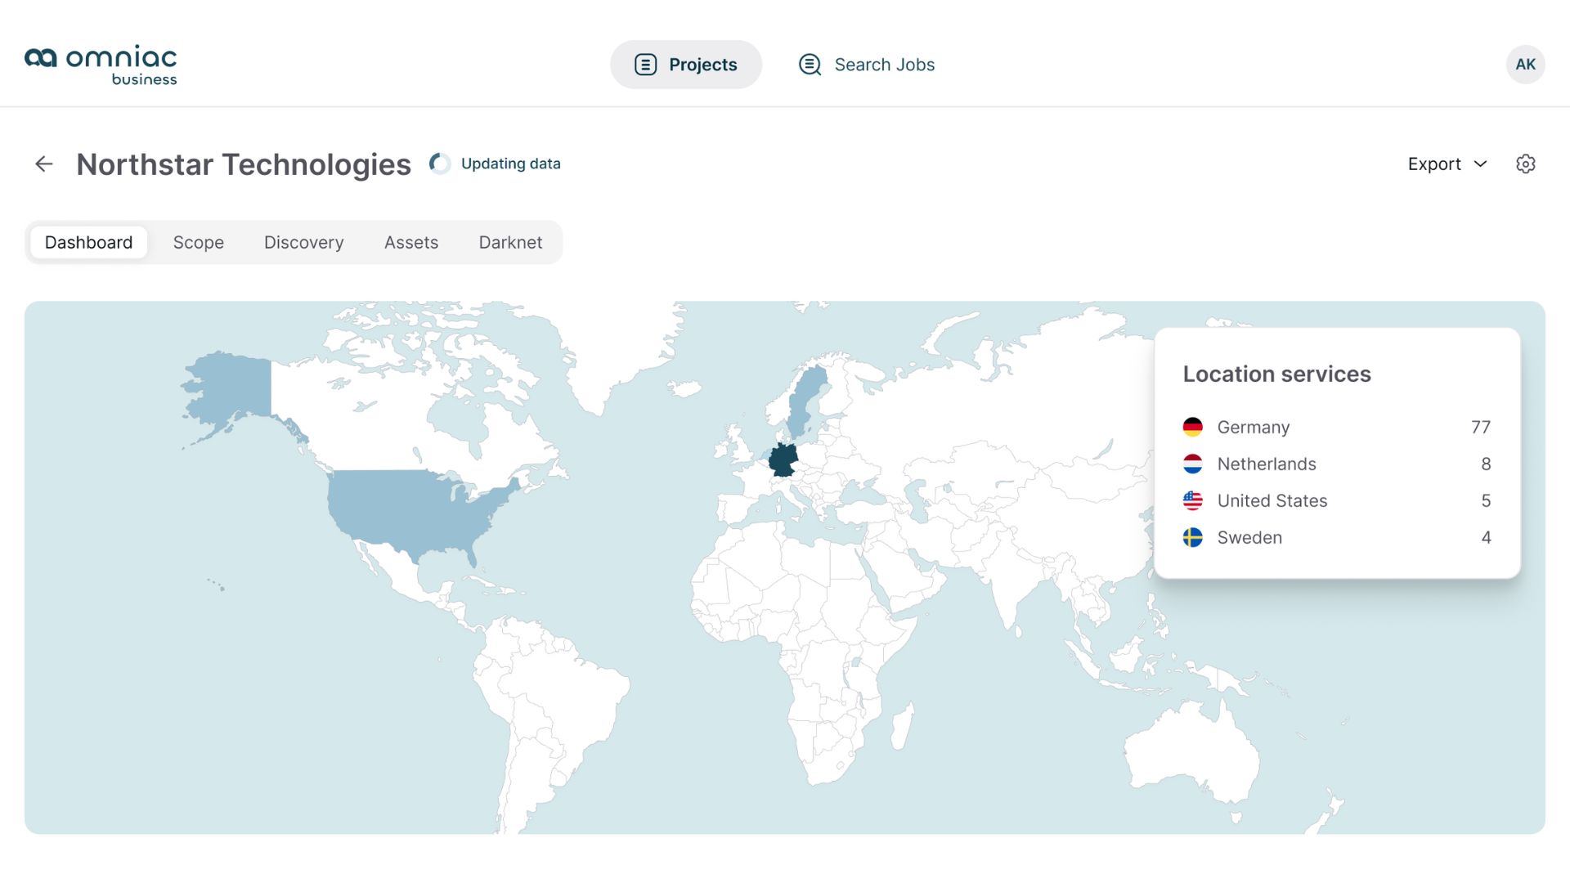Viewport: 1570px width, 883px height.
Task: Switch to the Scope tab
Action: pos(199,242)
